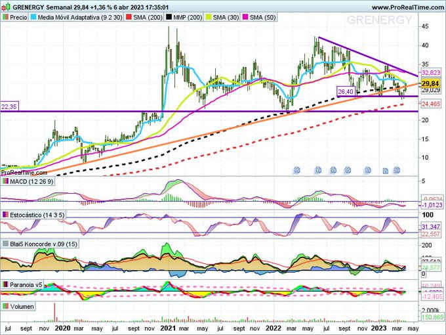The height and width of the screenshot is (335, 446).
Task: Click the Paranoia v5 panel icon
Action: (x=5, y=284)
